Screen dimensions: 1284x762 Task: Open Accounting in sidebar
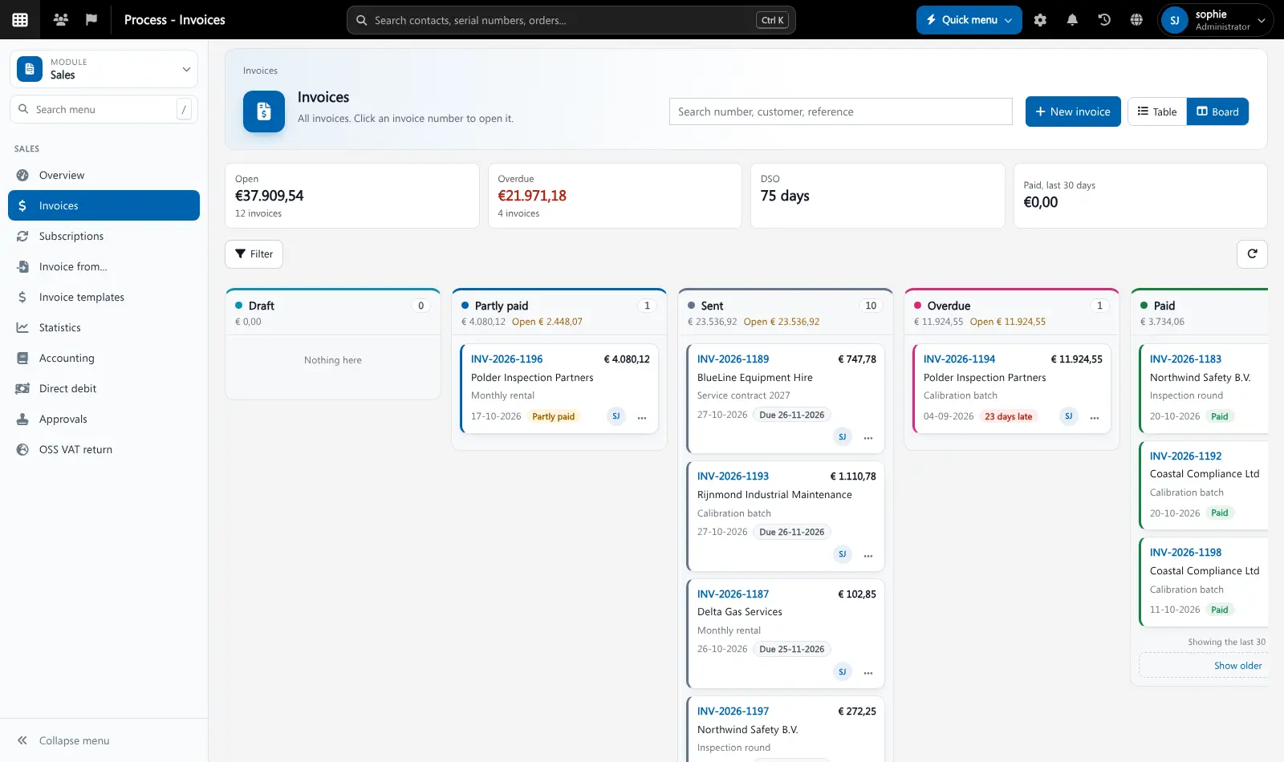(104, 359)
